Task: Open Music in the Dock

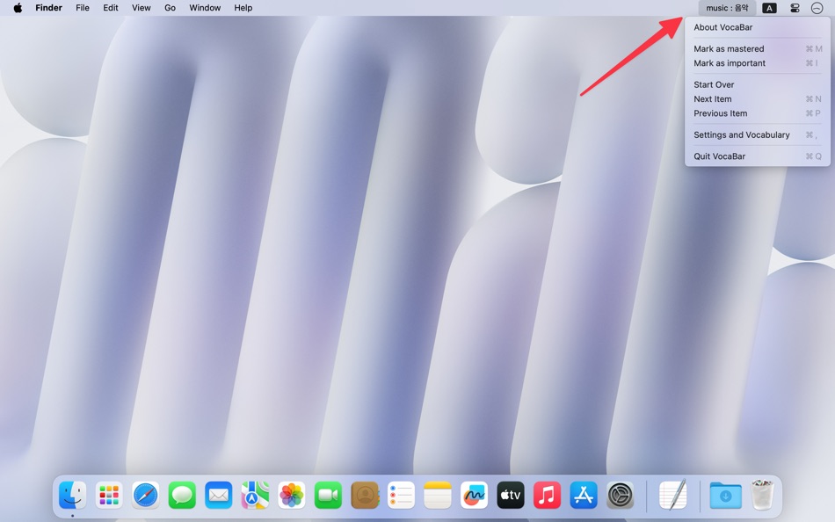Action: [x=547, y=496]
